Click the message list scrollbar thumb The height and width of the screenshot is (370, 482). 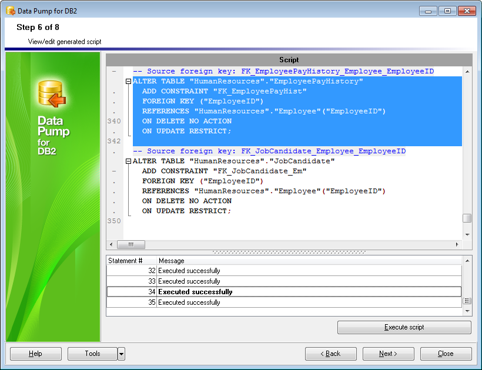click(x=467, y=301)
